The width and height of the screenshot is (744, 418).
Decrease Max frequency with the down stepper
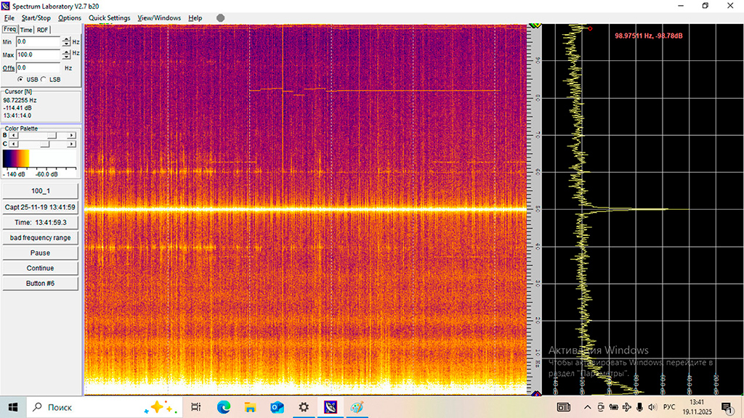[x=66, y=57]
